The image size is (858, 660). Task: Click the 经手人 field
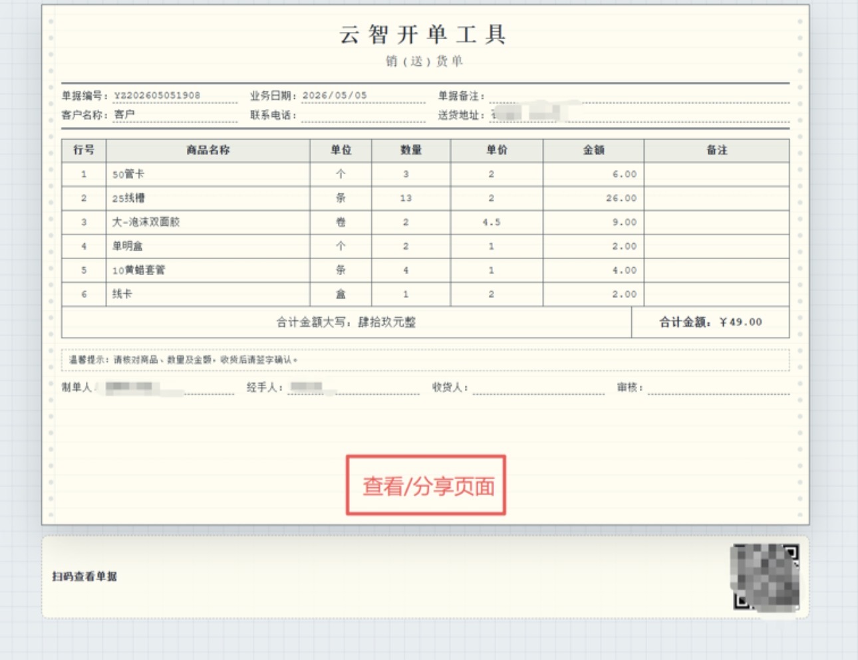pos(333,387)
